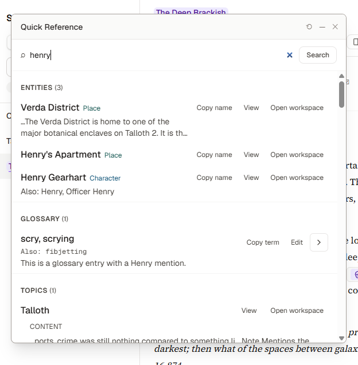The width and height of the screenshot is (358, 365).
Task: Click the scry, scrying glossary term
Action: tap(47, 239)
